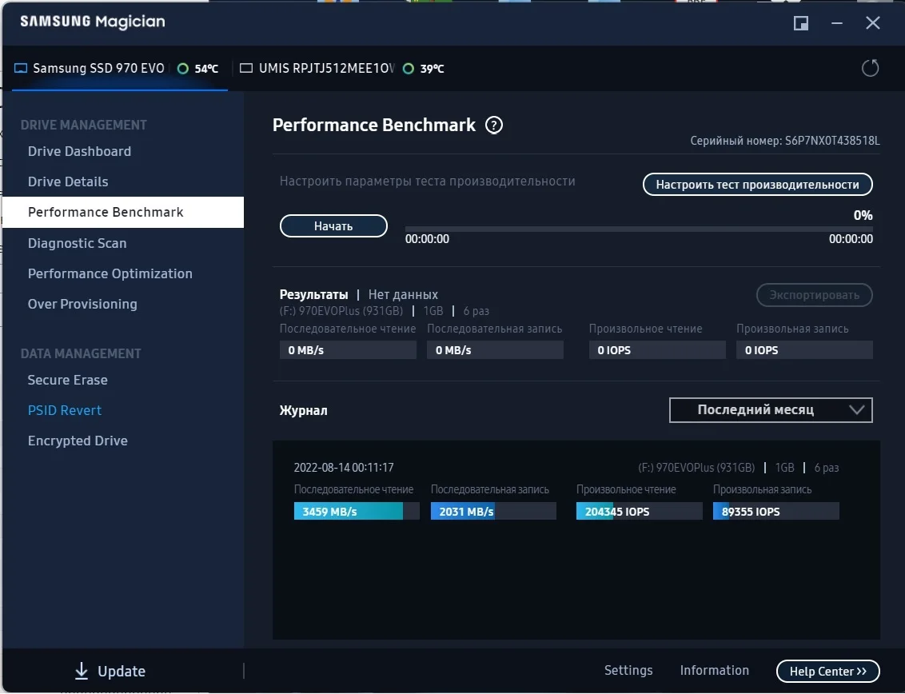Click the green health circle next to 54°C

[182, 69]
